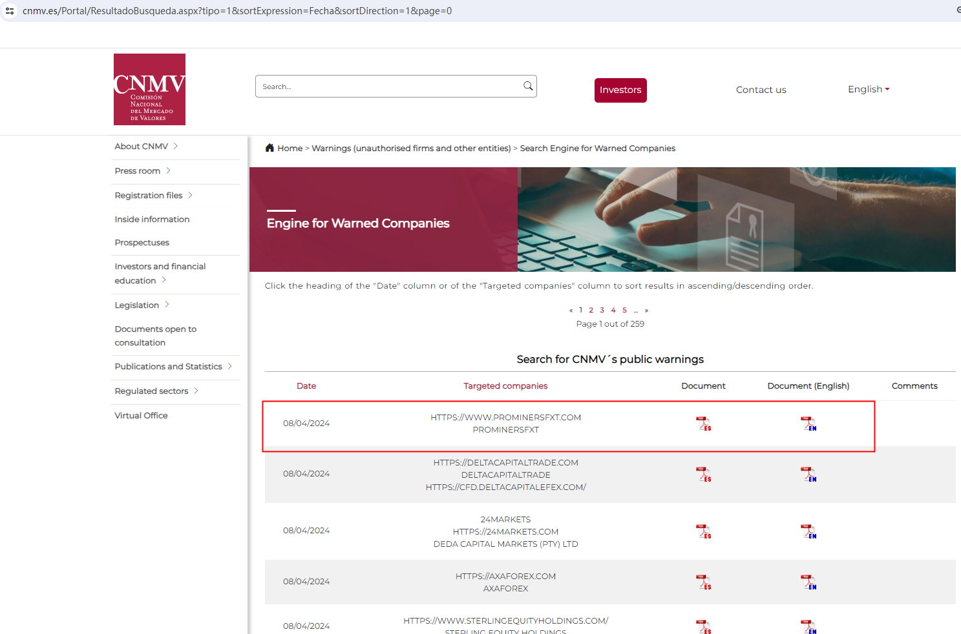Click the CNMV logo
The height and width of the screenshot is (634, 961).
click(149, 89)
